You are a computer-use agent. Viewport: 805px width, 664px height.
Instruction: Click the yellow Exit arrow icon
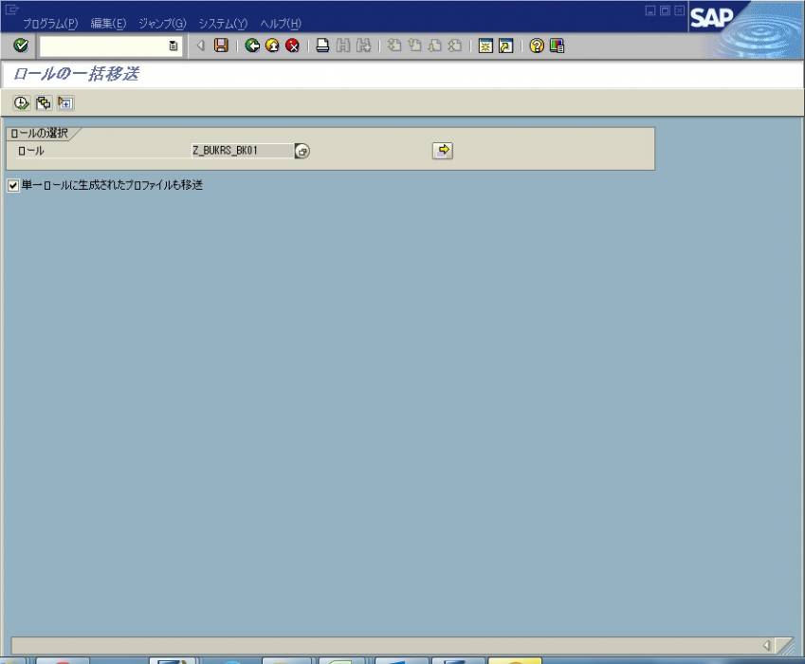click(272, 46)
